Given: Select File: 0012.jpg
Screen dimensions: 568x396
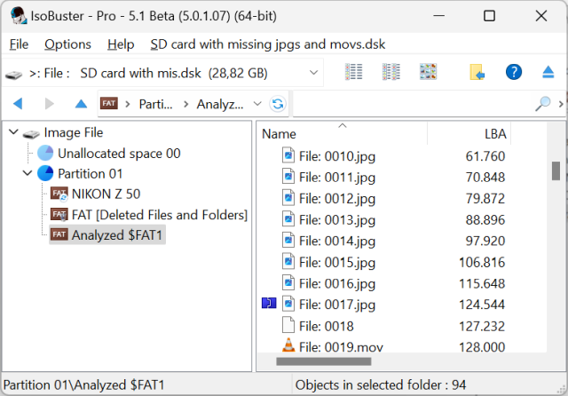Looking at the screenshot, I should [337, 199].
